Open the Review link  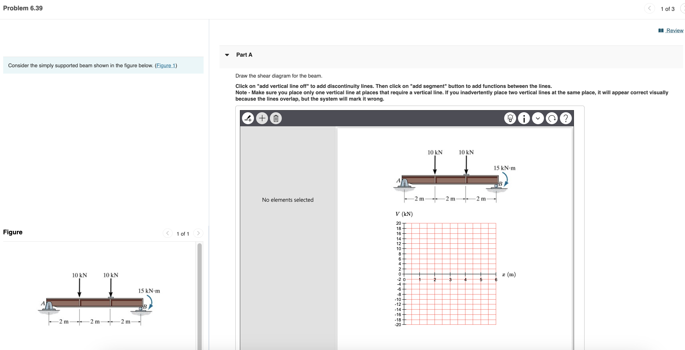click(675, 30)
